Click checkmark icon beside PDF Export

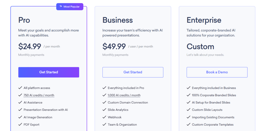pos(20,125)
